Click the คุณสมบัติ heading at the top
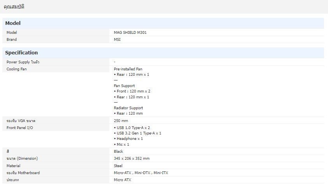Viewport: 328px width, 185px height. click(14, 7)
